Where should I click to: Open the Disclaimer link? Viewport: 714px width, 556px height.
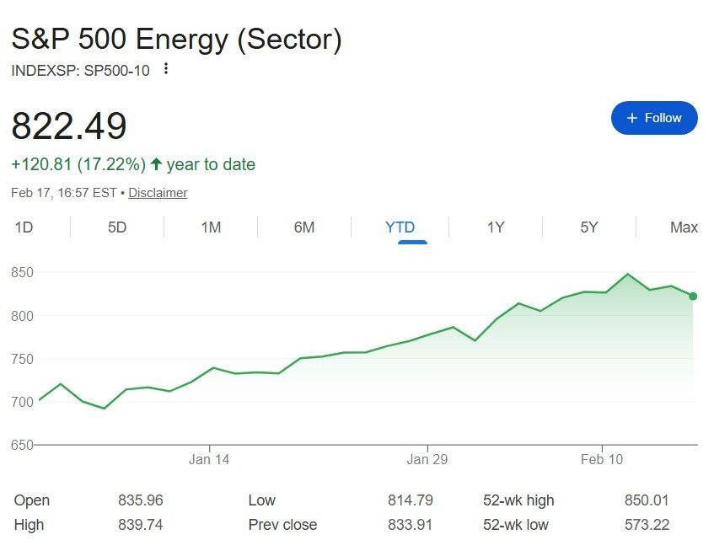coord(158,193)
